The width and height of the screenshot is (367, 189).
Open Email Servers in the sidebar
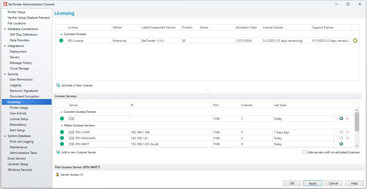click(17, 158)
